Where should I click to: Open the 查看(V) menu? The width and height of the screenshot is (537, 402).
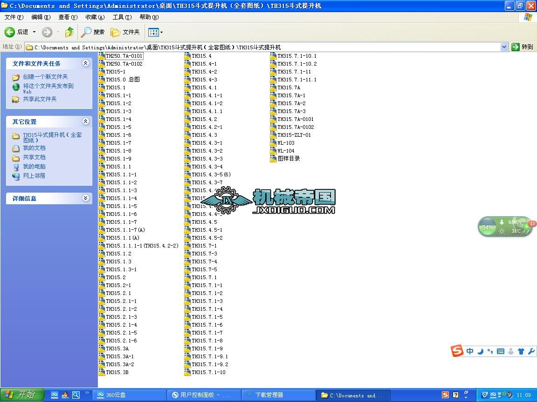(x=68, y=17)
